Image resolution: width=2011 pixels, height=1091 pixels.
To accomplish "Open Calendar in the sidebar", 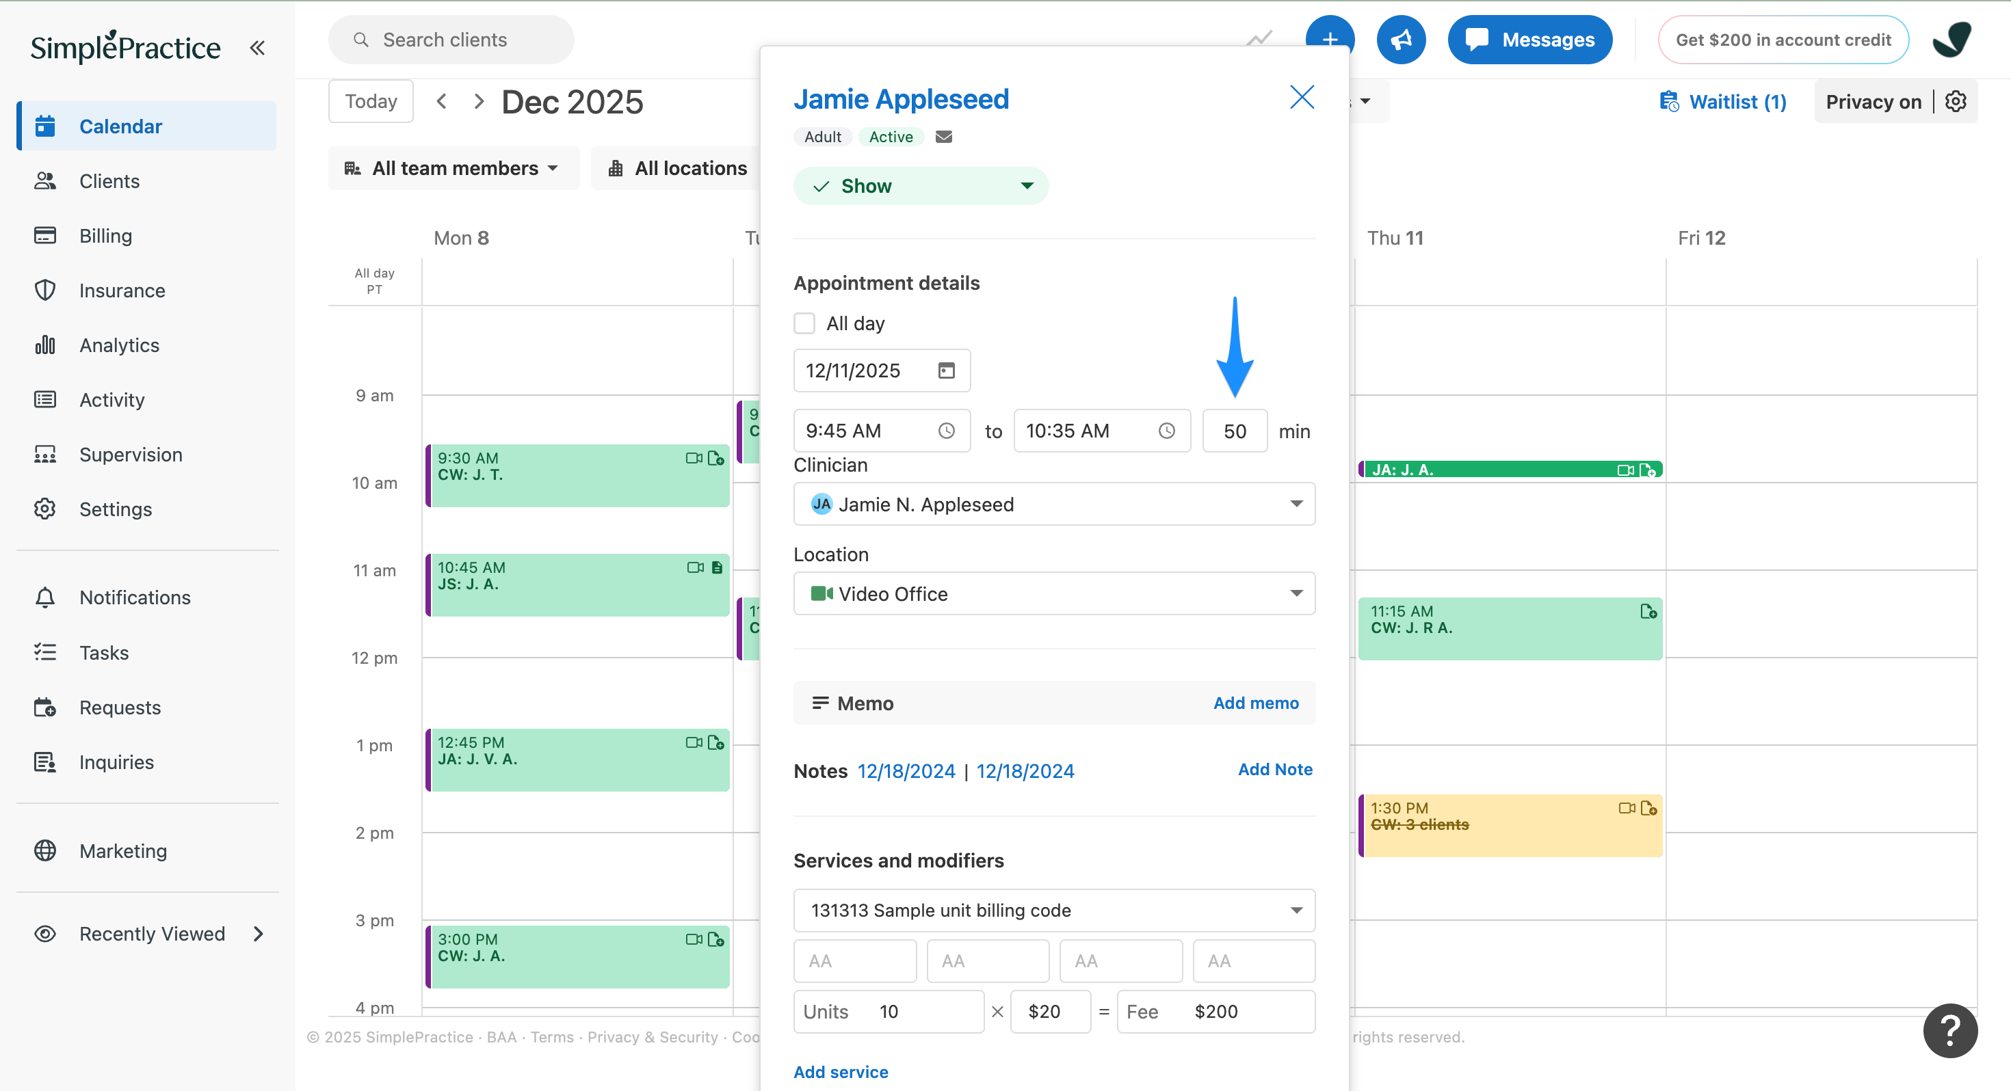I will click(147, 126).
